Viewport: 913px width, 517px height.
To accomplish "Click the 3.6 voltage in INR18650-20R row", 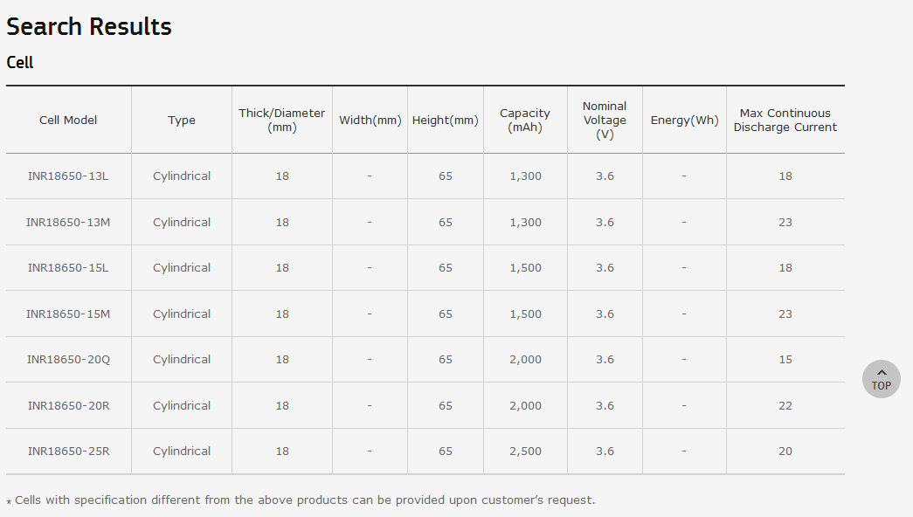I will [x=605, y=405].
